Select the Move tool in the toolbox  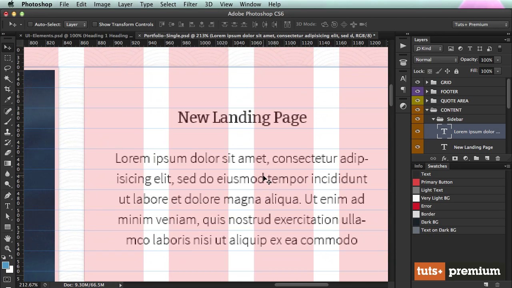(8, 48)
